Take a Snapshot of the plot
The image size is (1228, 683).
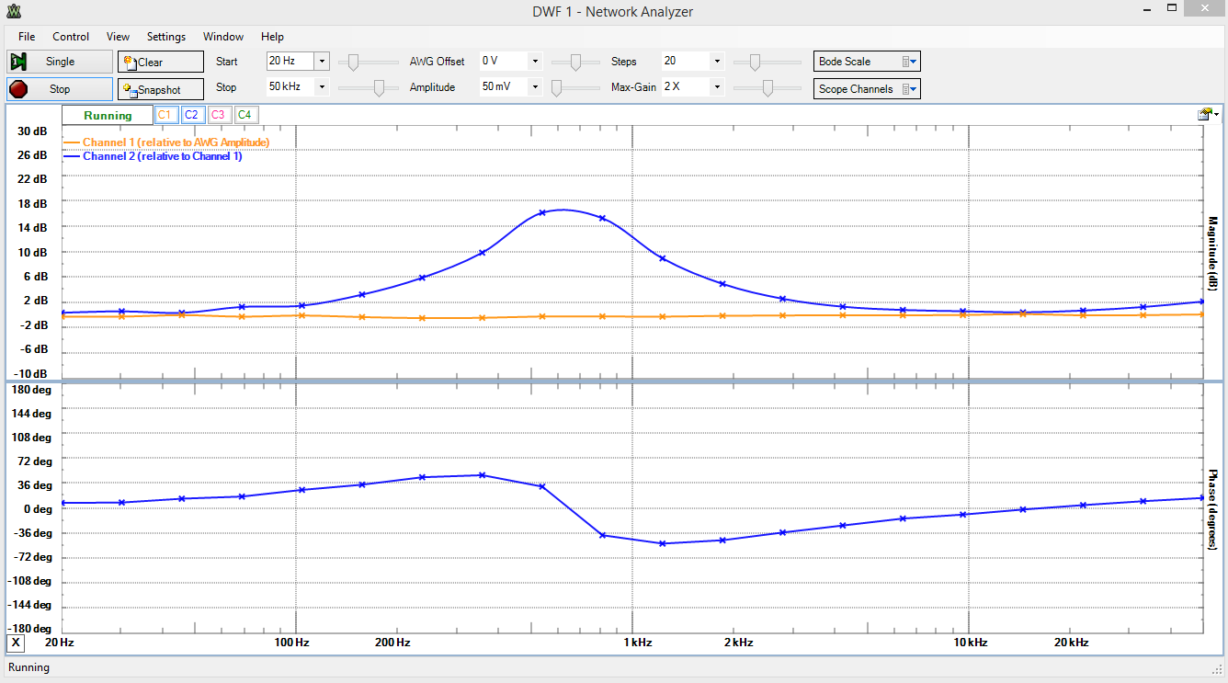click(x=161, y=89)
